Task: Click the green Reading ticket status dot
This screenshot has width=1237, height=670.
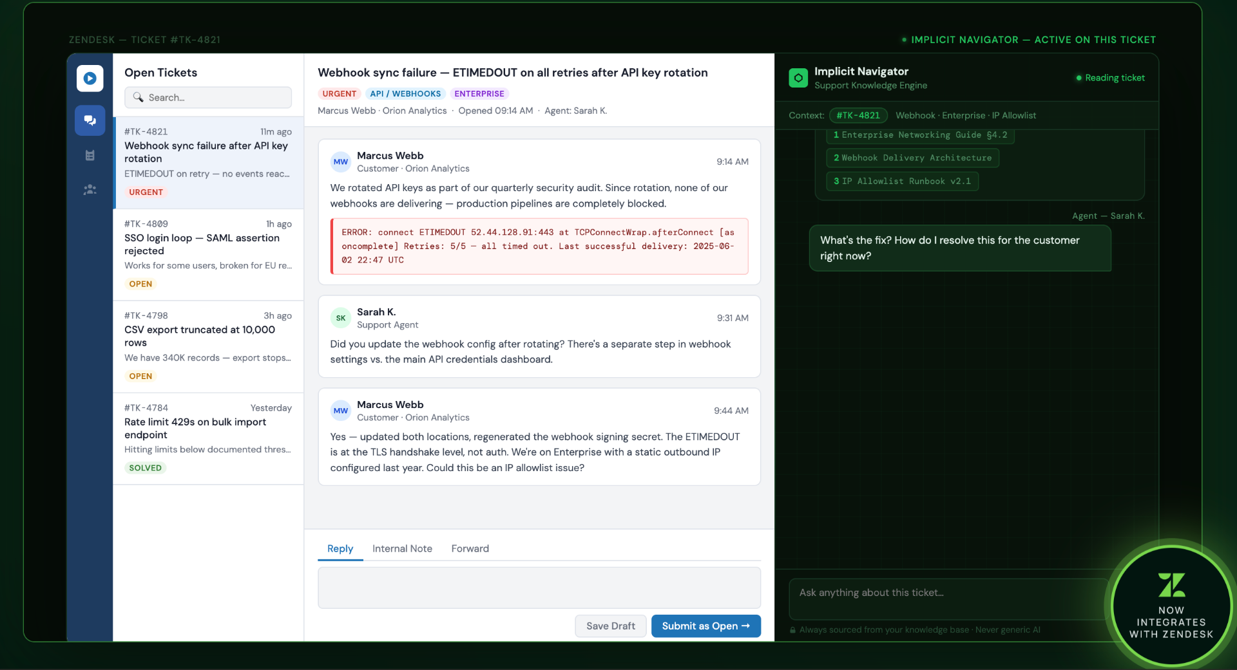Action: [x=1079, y=78]
